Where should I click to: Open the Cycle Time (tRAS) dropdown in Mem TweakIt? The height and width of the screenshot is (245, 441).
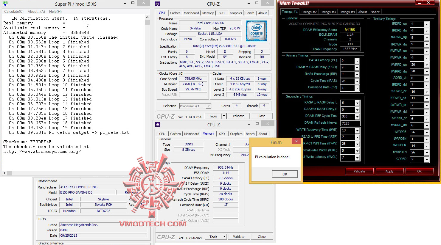point(357,81)
